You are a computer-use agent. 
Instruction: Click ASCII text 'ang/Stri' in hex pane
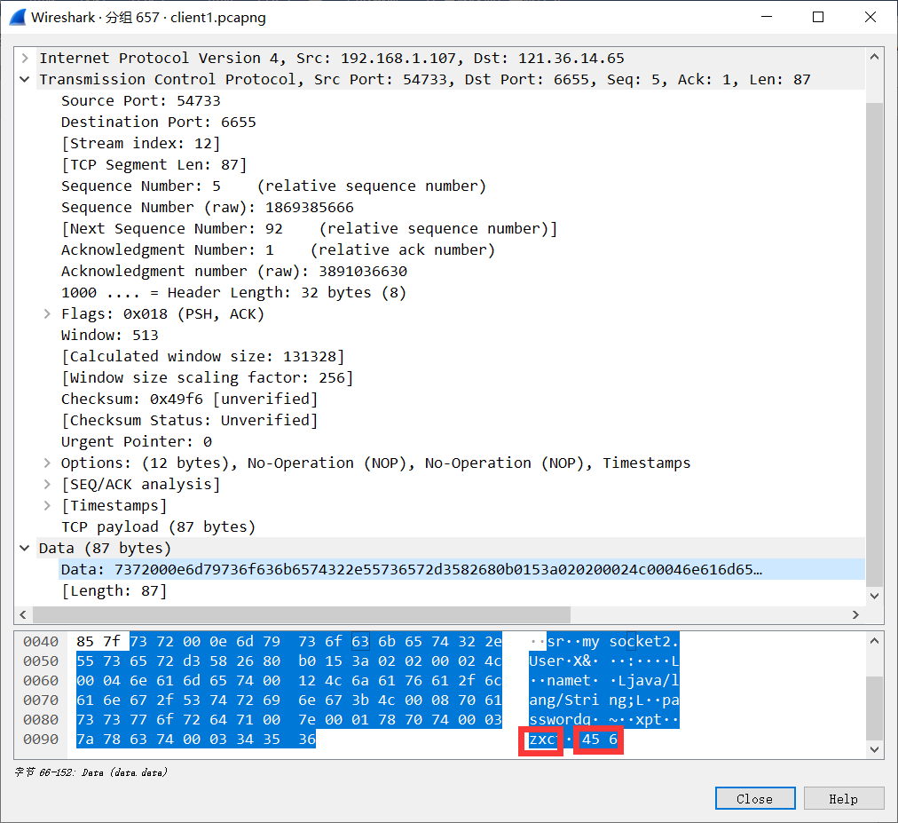(x=564, y=700)
